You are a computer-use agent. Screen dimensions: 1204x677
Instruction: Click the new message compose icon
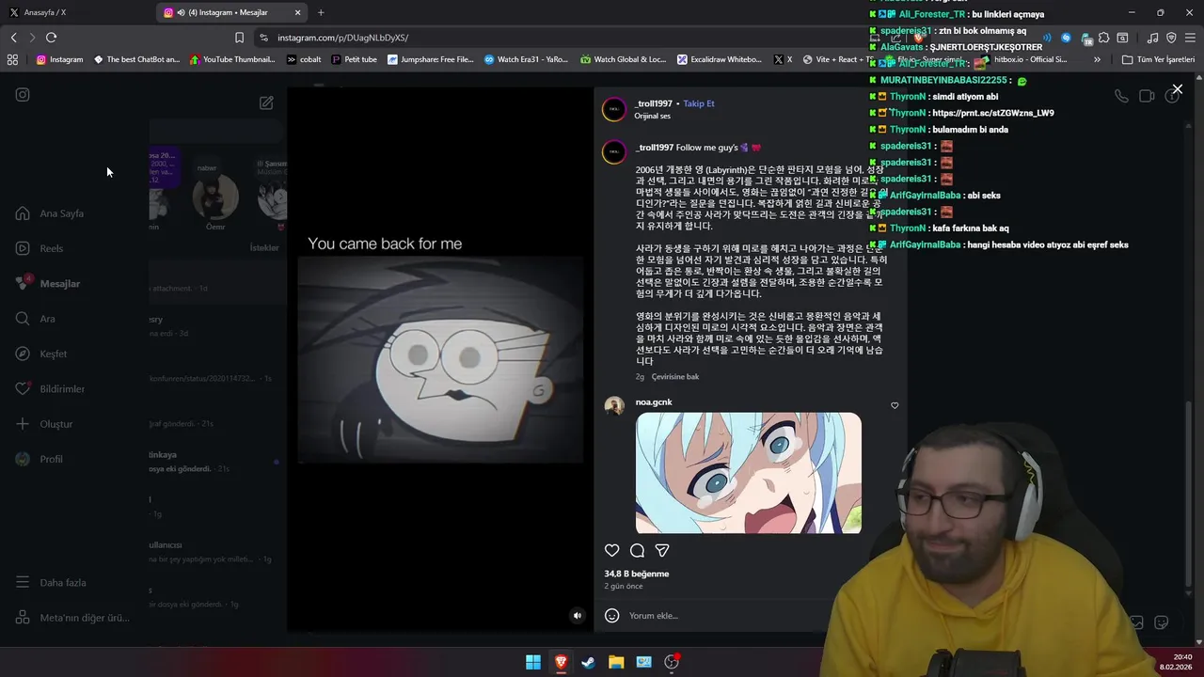point(266,102)
